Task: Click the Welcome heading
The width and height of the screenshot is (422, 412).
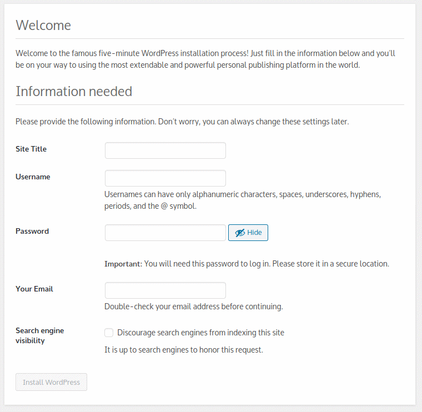Action: tap(43, 26)
